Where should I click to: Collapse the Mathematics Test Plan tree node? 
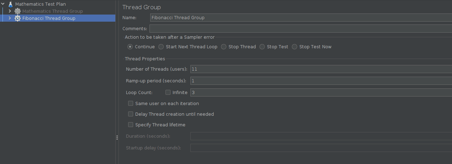coord(3,4)
